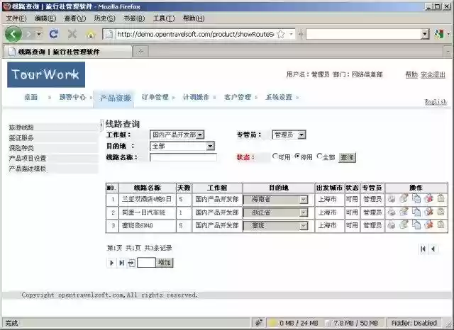454x330 pixels.
Task: Open the 查看(V) menu
Action: [75, 19]
